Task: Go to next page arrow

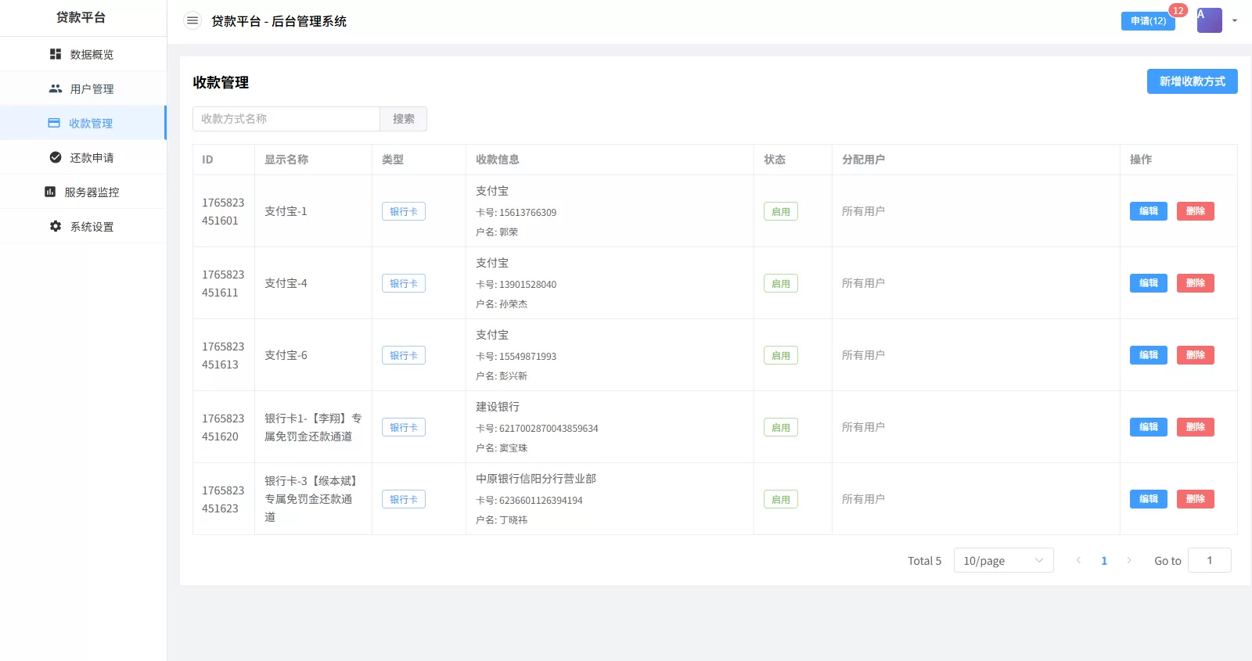Action: pos(1129,560)
